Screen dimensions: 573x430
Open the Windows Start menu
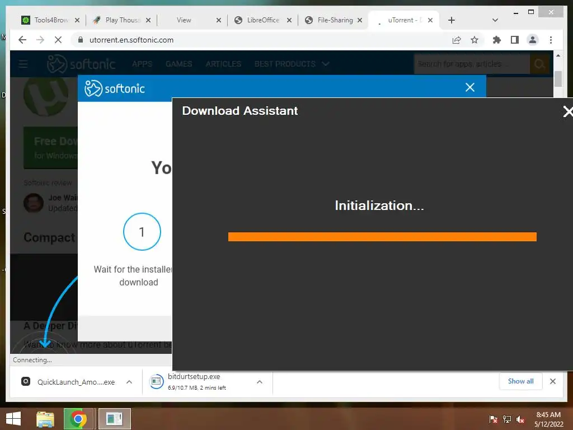point(13,419)
